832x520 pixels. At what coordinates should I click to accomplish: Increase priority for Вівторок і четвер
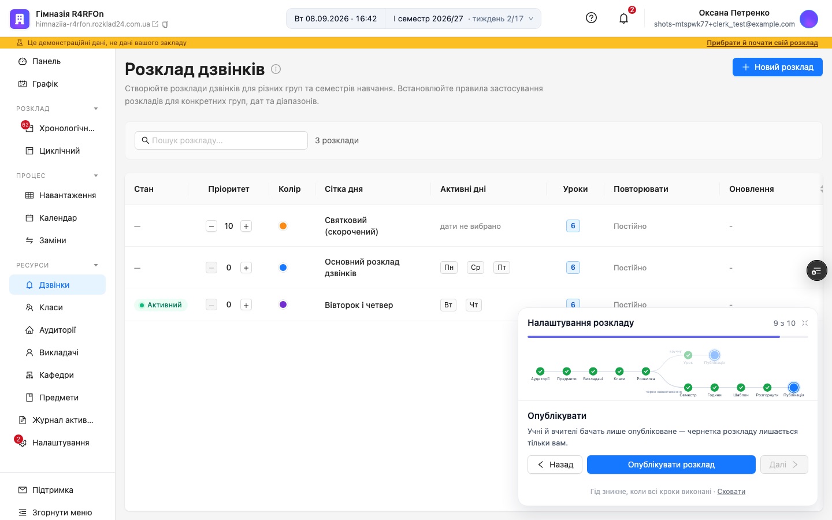[246, 305]
